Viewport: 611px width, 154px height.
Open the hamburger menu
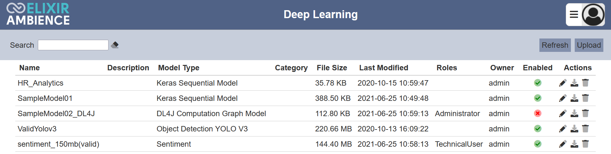pos(574,15)
